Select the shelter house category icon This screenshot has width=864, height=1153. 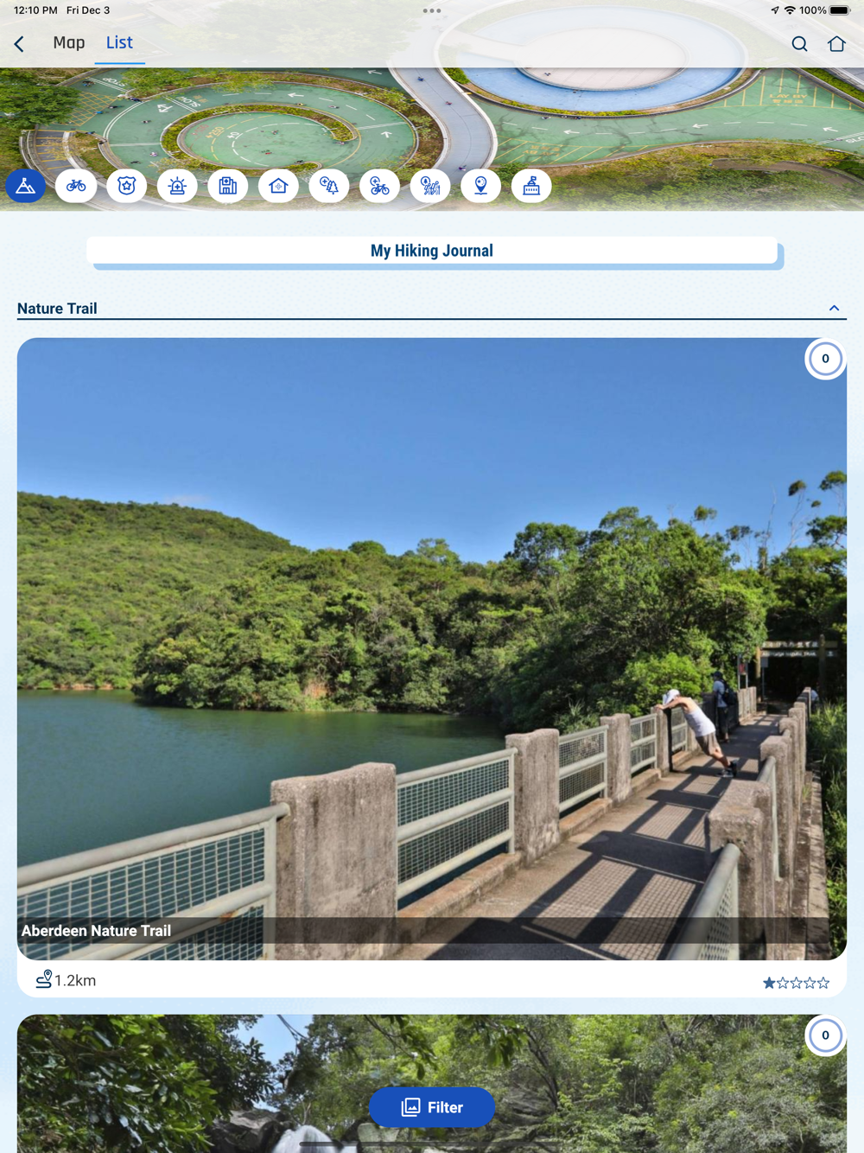point(278,186)
